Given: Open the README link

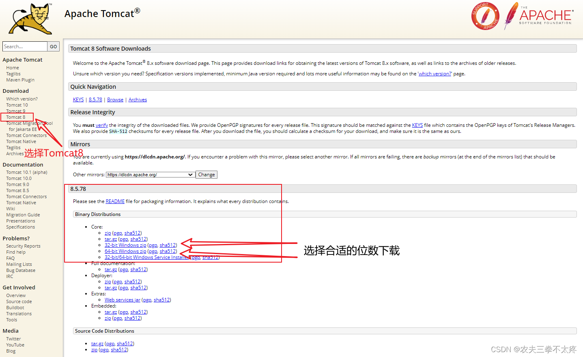Looking at the screenshot, I should [115, 201].
